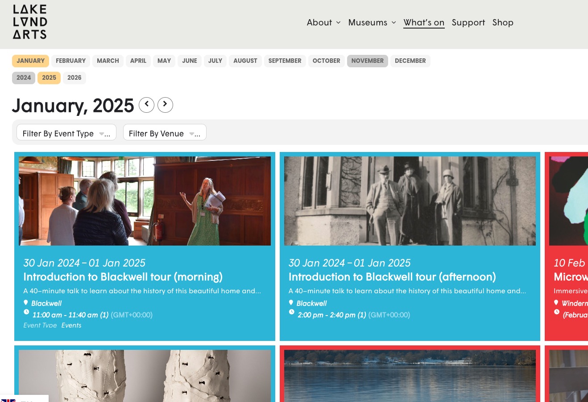Choose the March month tab
This screenshot has width=588, height=402.
click(x=108, y=61)
